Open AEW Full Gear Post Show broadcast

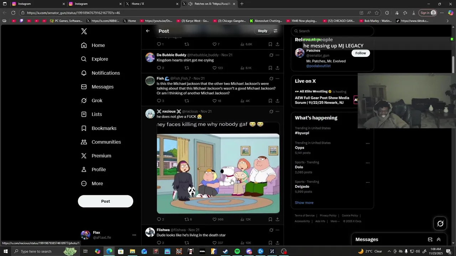click(322, 100)
